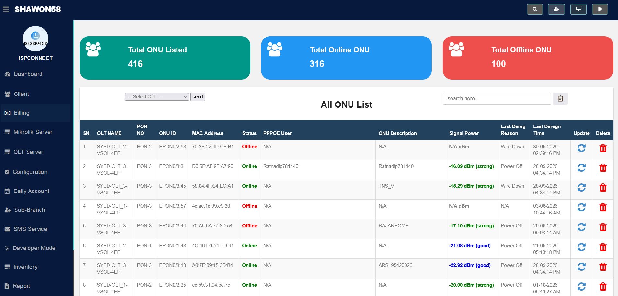Delete the Ratnadip781440 ONU row

tap(603, 168)
